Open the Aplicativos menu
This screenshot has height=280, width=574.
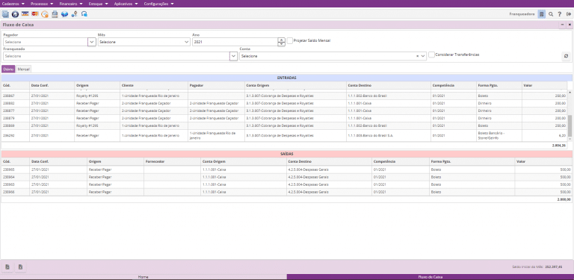(126, 4)
